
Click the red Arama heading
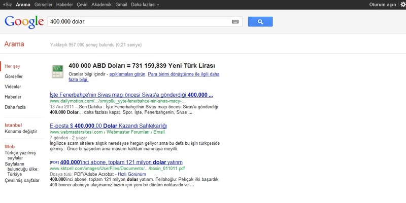14,44
